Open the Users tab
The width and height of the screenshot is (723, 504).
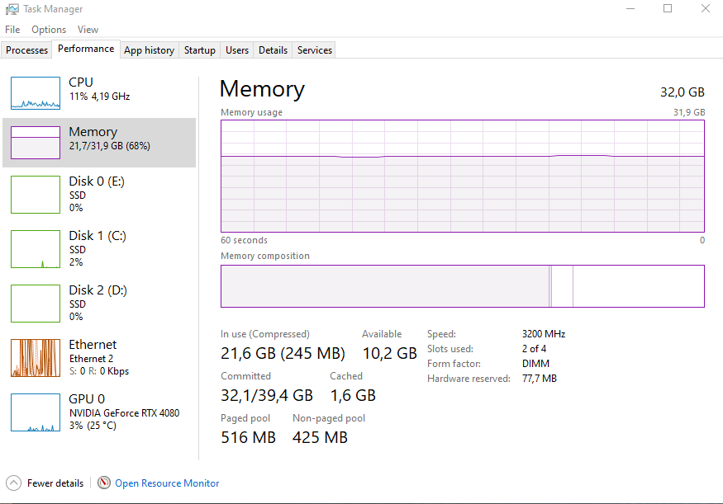pos(237,50)
